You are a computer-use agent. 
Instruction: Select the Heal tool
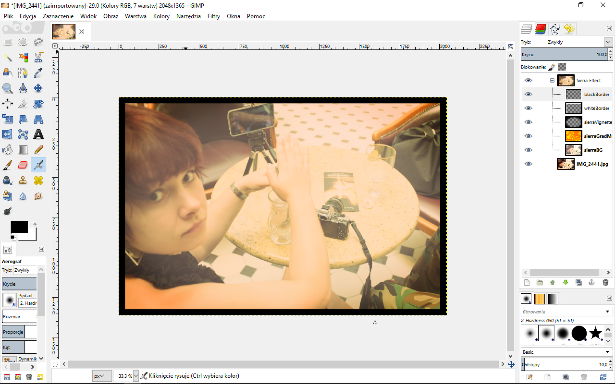point(38,181)
